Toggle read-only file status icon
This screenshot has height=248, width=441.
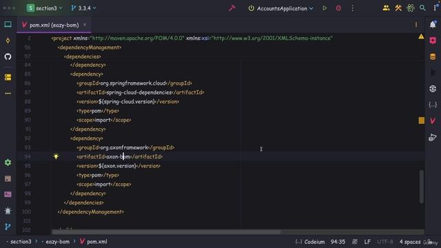point(355,242)
